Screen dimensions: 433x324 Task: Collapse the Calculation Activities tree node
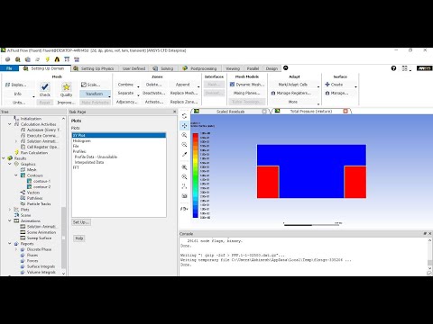(10, 124)
